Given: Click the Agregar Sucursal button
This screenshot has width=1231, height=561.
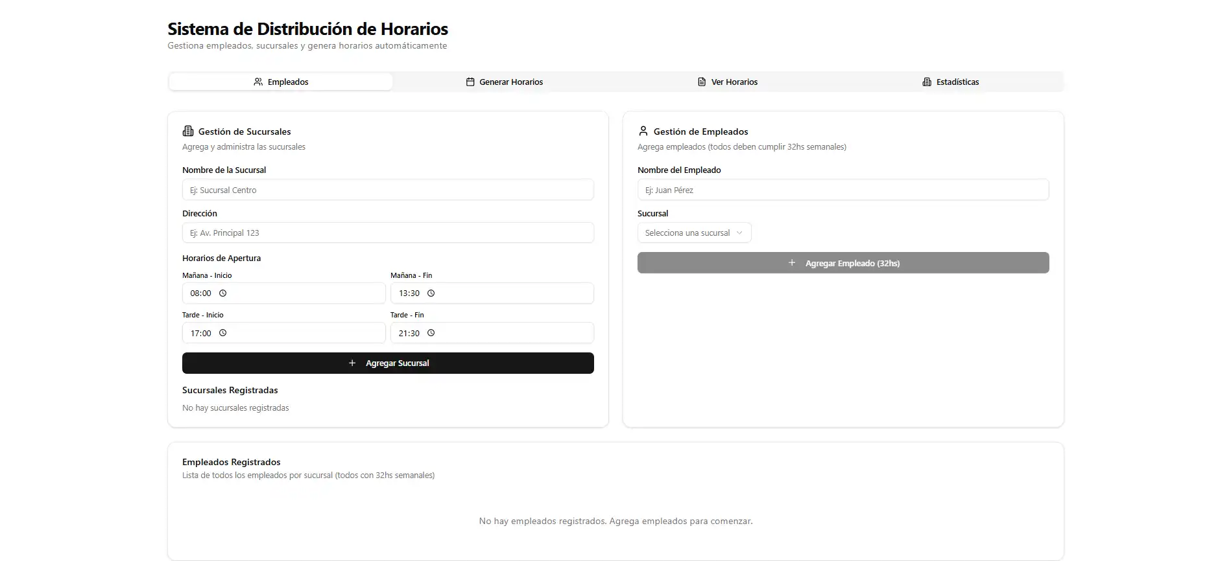Looking at the screenshot, I should (388, 363).
